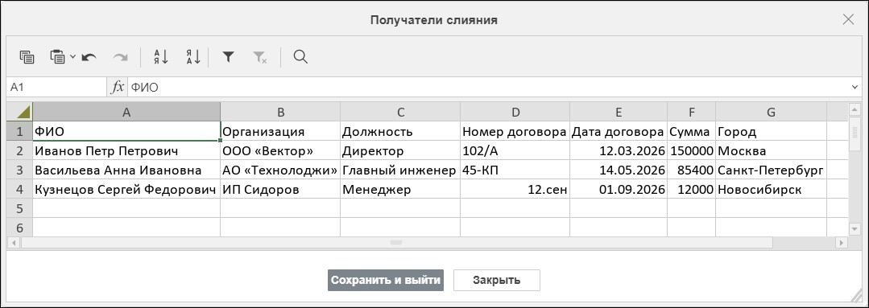Clear filter icon with cross
Viewport: 869px width, 308px height.
tap(259, 57)
